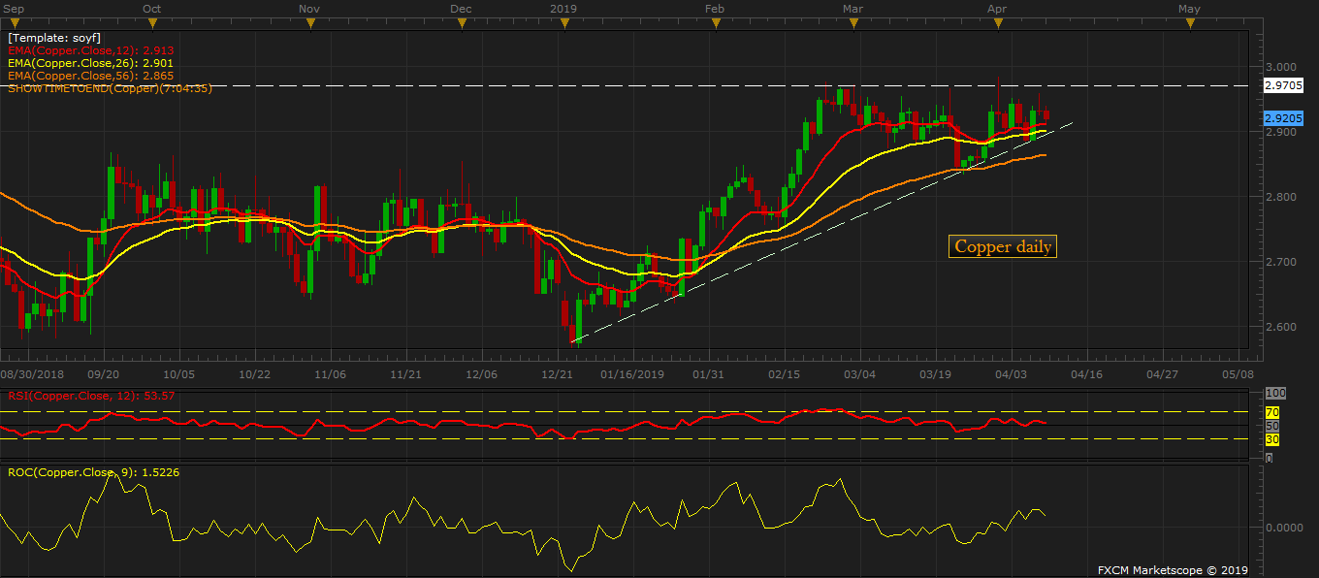Click the May month marker triangle

click(x=1188, y=22)
